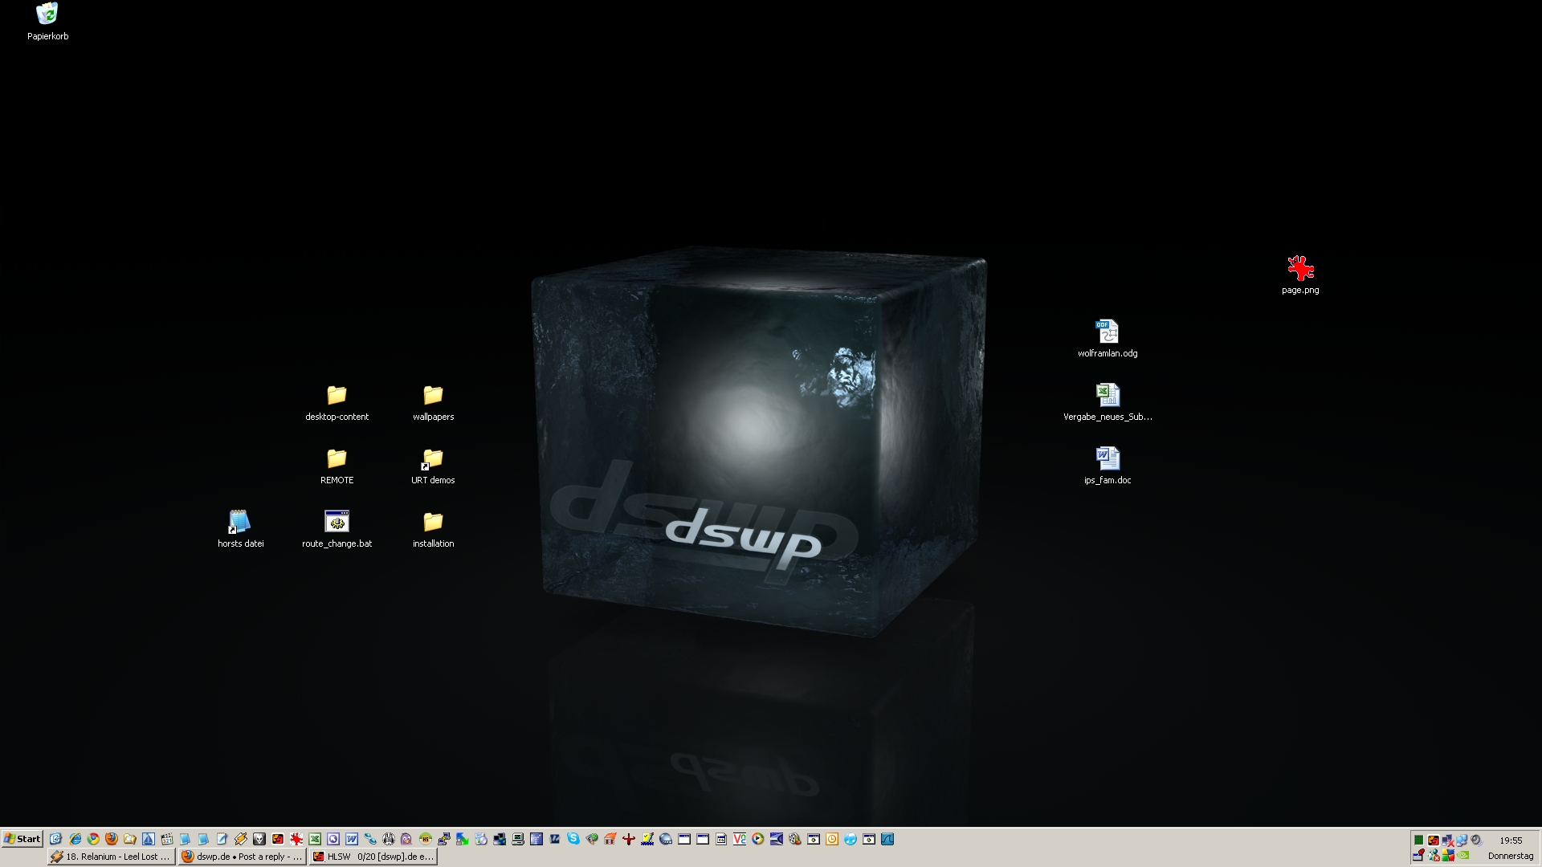Launch Internet Explorer from quick launch
This screenshot has height=867, width=1542.
(x=75, y=839)
